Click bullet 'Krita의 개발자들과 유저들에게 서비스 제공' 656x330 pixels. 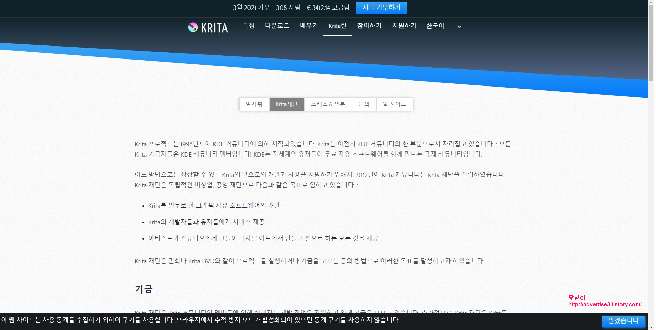tap(206, 222)
